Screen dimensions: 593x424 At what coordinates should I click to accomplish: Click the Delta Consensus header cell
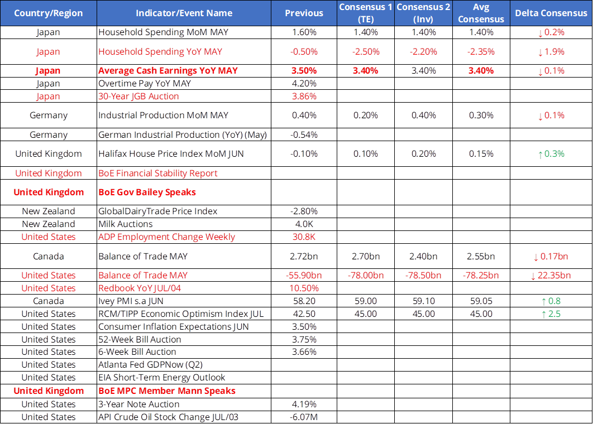tap(551, 13)
